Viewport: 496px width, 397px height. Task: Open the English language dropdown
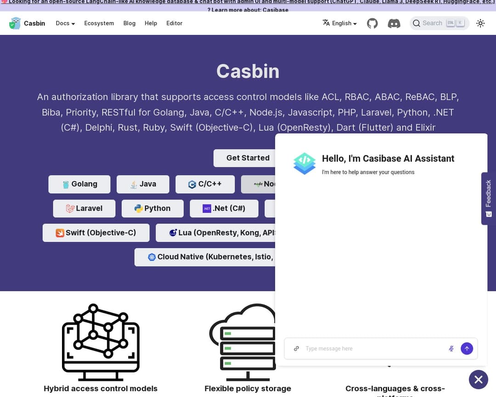pos(340,23)
